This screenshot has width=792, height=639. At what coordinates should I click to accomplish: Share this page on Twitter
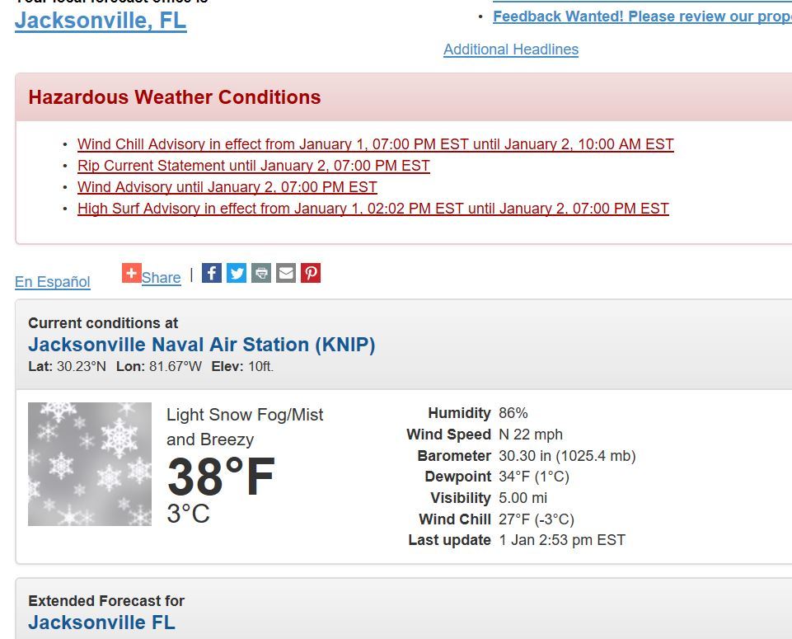237,273
